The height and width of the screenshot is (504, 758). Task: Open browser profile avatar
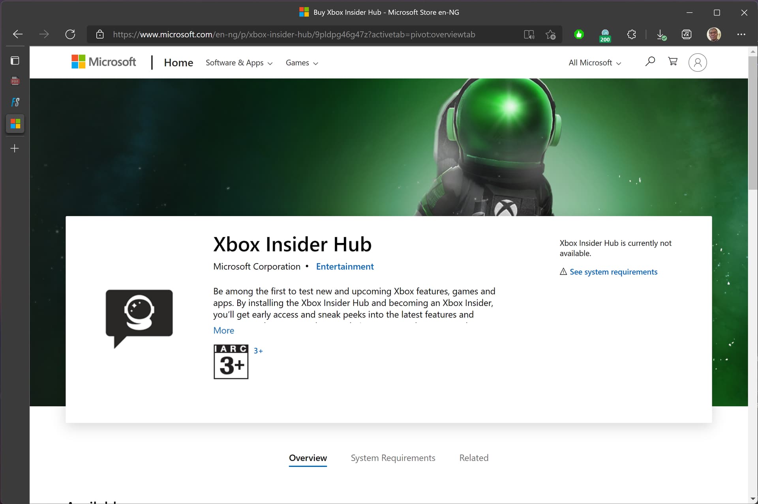click(x=714, y=34)
